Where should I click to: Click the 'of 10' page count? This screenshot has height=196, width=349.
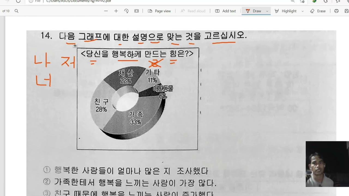click(6, 11)
